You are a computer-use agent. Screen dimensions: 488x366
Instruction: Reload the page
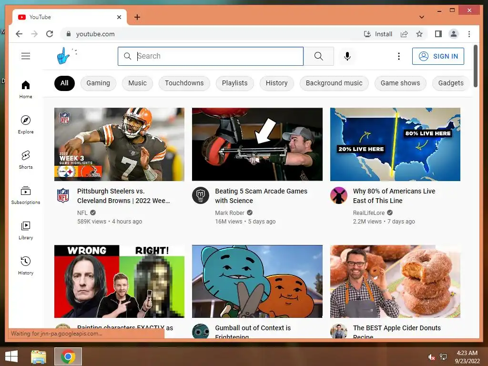(x=50, y=34)
